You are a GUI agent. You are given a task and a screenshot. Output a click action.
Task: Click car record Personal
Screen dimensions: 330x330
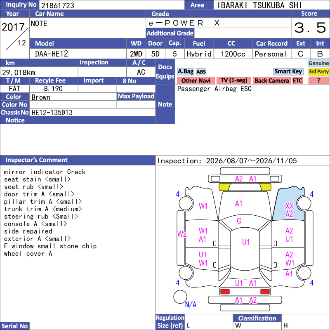click(x=271, y=54)
